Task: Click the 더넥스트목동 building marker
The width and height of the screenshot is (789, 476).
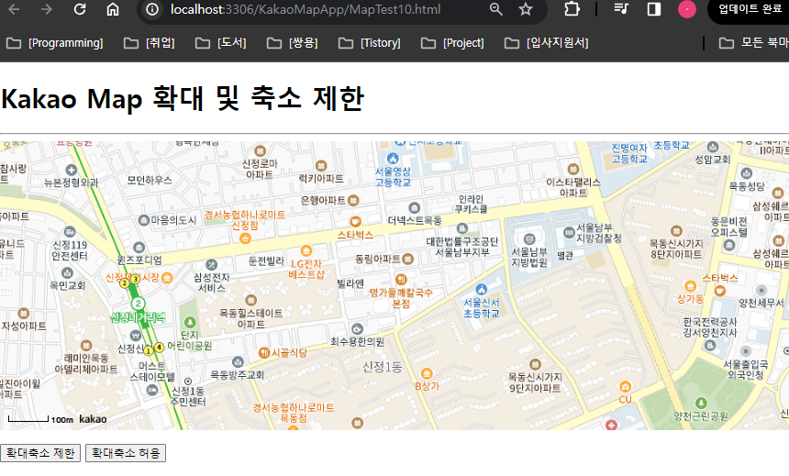Action: 414,208
